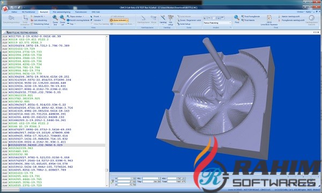Click the greyed Mål afstand button
Screen dimensions: 322x193
[x=118, y=16]
